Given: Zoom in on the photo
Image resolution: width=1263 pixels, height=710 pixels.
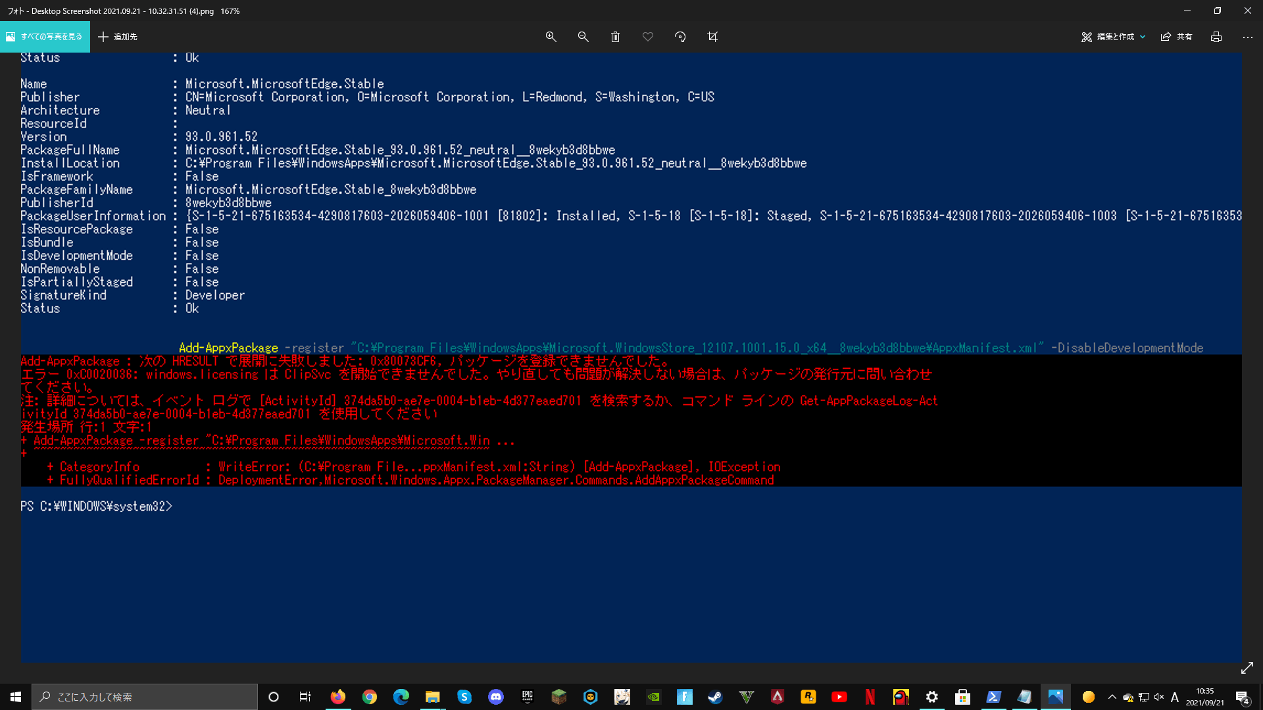Looking at the screenshot, I should click(x=551, y=37).
